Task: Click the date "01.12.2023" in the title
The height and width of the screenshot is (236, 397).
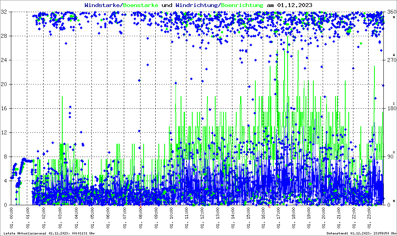Action: point(294,5)
